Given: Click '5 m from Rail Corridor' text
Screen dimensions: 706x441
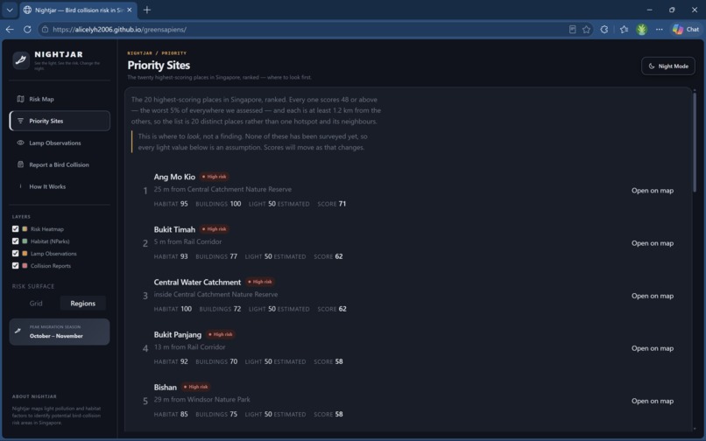Looking at the screenshot, I should (x=187, y=241).
